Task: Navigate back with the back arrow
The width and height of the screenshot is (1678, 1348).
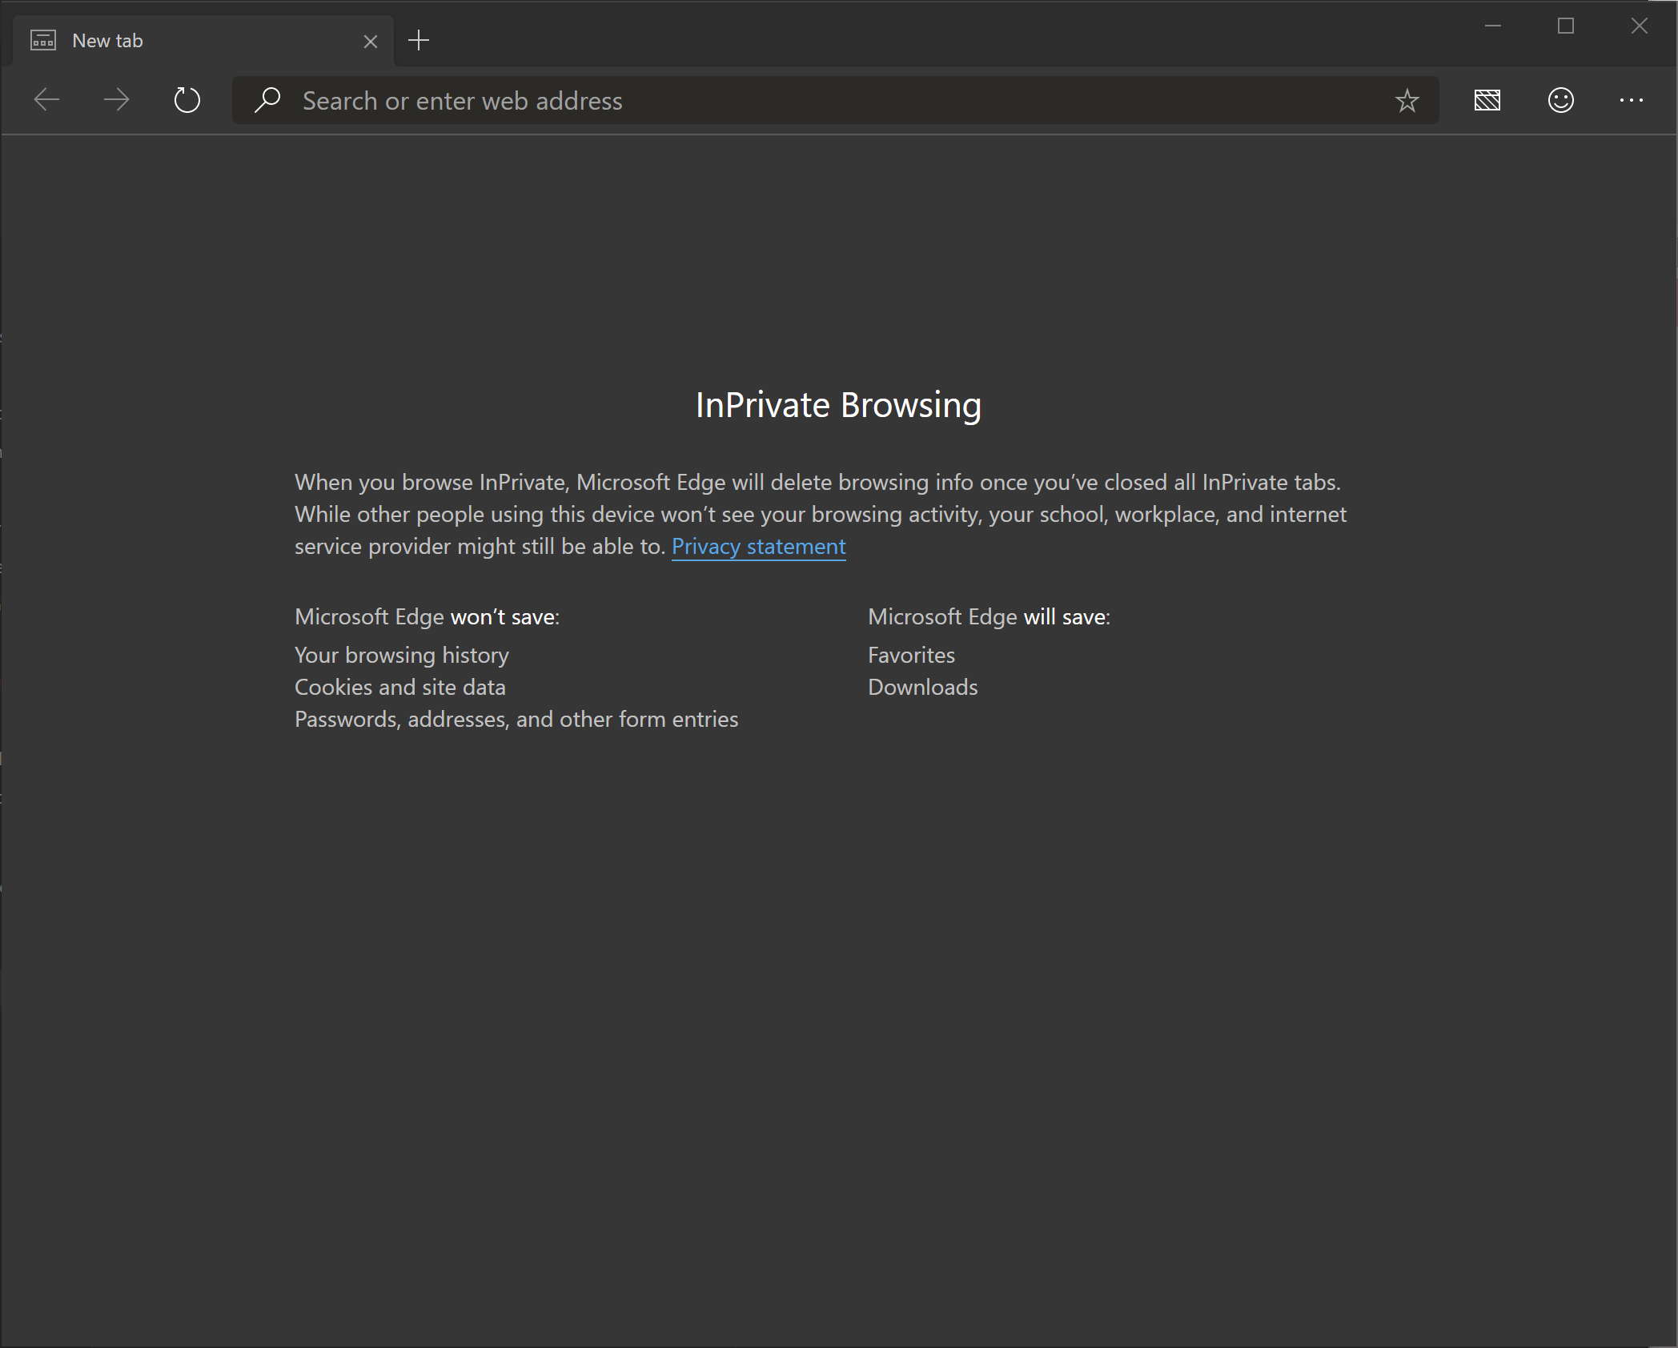Action: click(x=46, y=99)
